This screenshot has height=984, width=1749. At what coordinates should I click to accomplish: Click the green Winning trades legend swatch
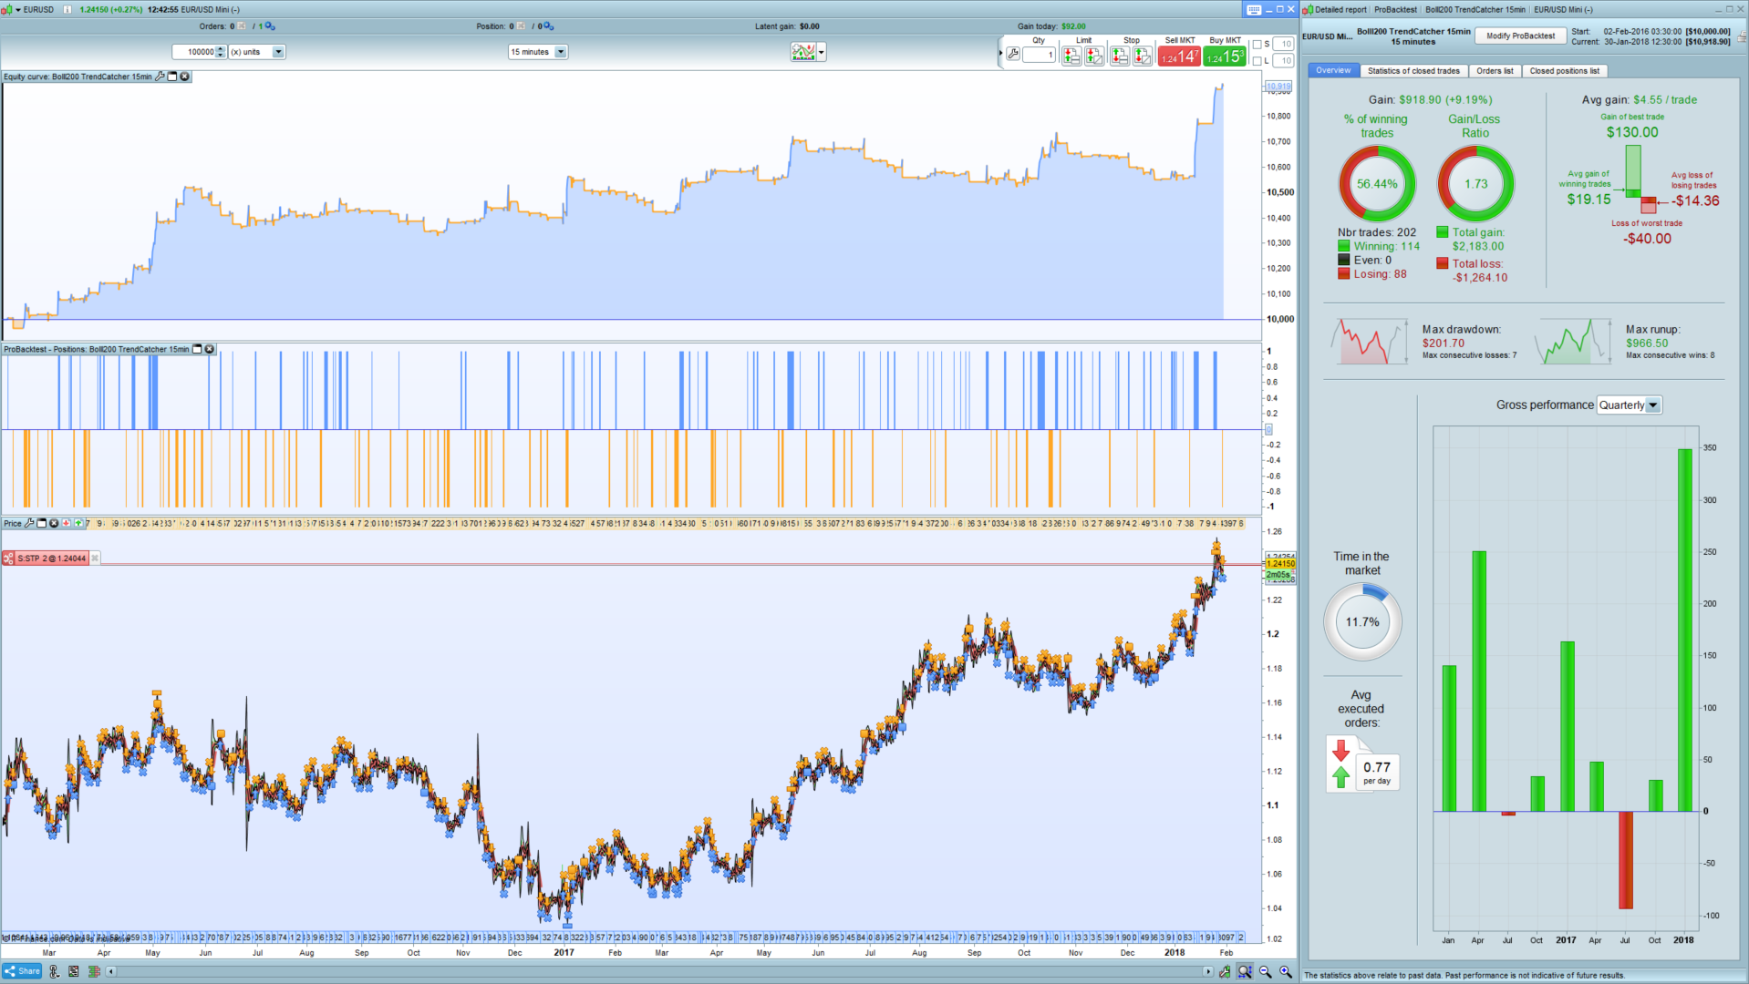tap(1343, 246)
